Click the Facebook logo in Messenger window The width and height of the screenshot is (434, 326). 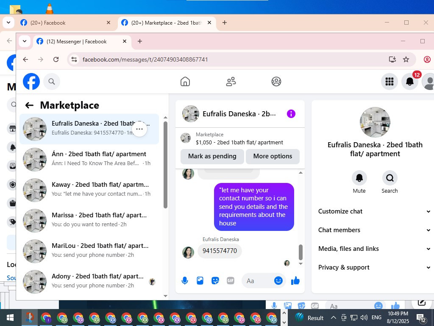pos(31,81)
